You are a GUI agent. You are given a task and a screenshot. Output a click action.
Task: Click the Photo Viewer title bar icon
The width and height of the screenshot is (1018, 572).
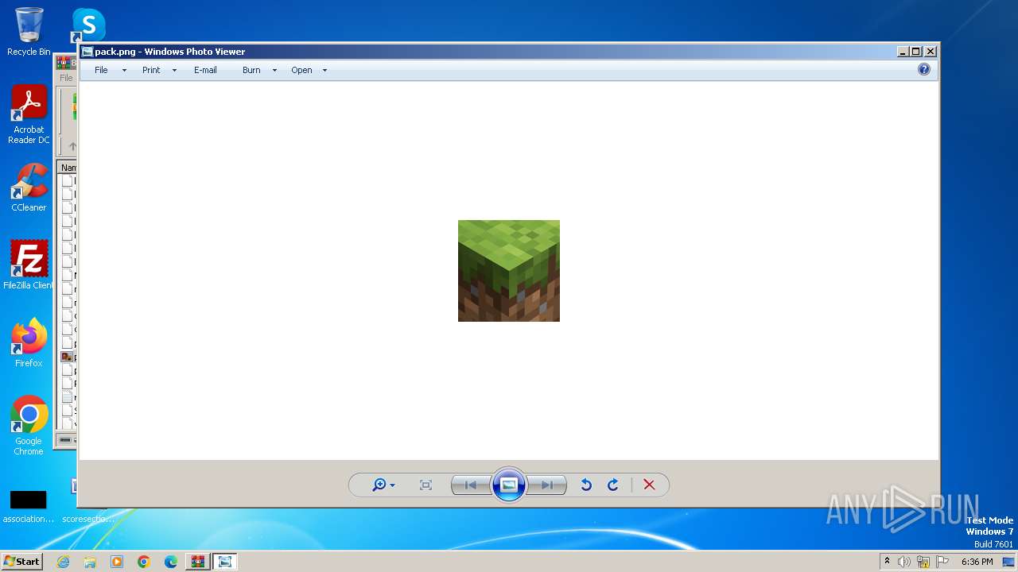click(87, 52)
